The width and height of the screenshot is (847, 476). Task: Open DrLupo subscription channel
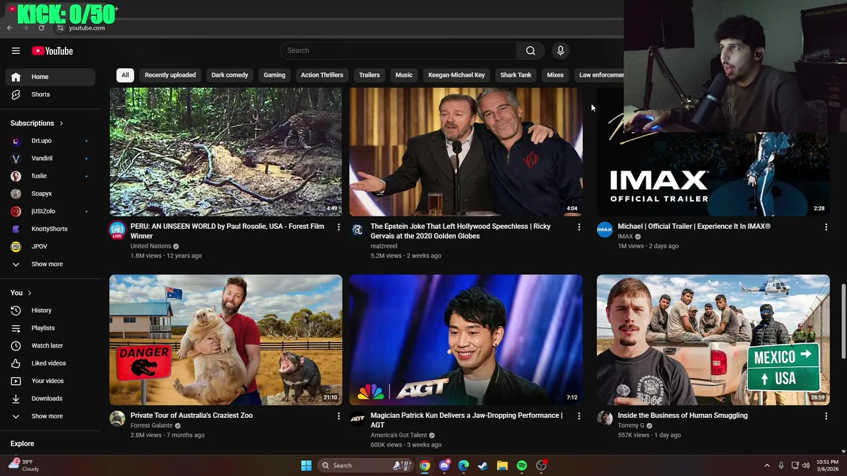50,141
